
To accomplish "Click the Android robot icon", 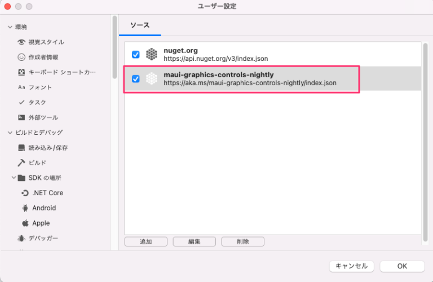I will click(x=25, y=208).
